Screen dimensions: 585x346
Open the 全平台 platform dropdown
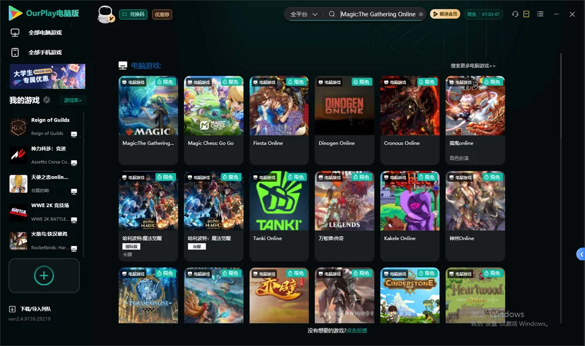[x=304, y=14]
